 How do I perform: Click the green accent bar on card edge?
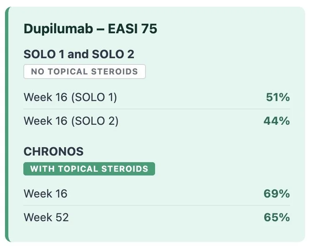(x=7, y=124)
